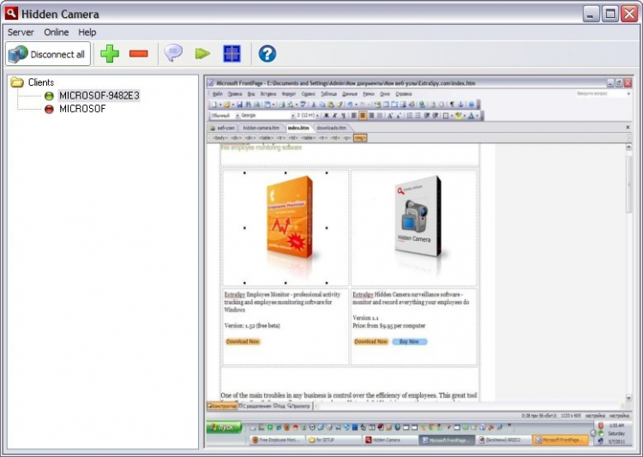Open the веб-узел tab in FrontPage

coord(223,128)
